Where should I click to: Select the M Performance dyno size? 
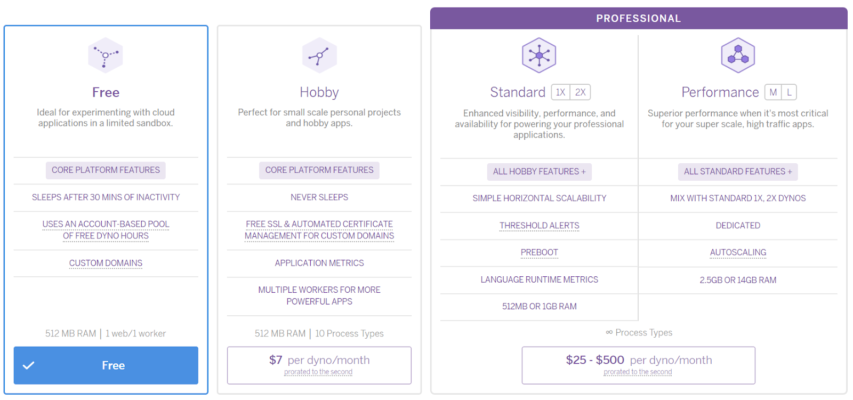[773, 92]
